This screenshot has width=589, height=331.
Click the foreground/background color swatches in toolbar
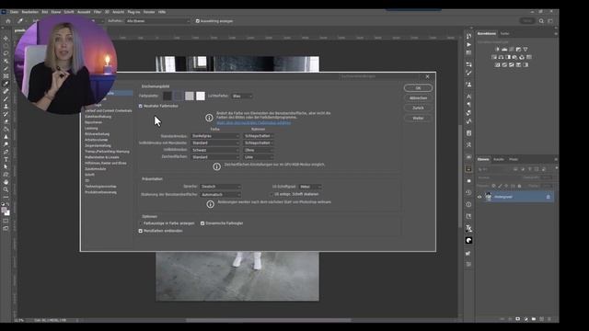point(6,211)
